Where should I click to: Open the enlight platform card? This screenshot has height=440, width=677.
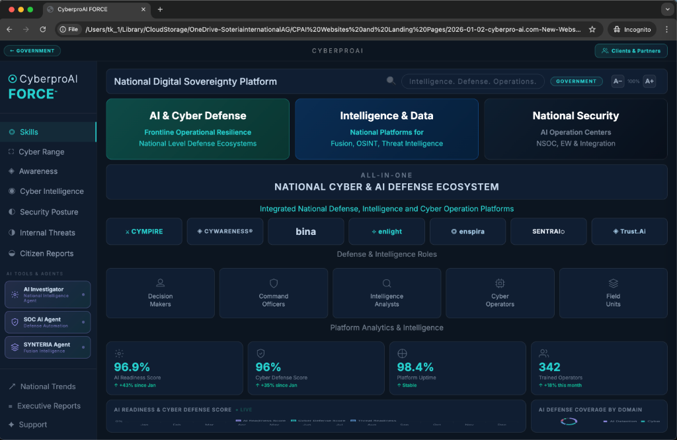coord(387,231)
